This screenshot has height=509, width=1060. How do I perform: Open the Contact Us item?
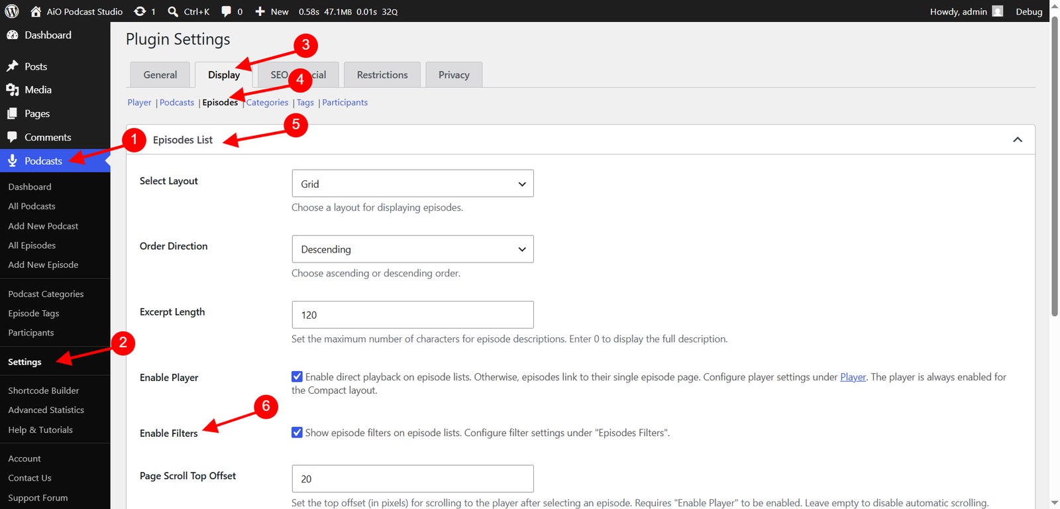click(30, 478)
